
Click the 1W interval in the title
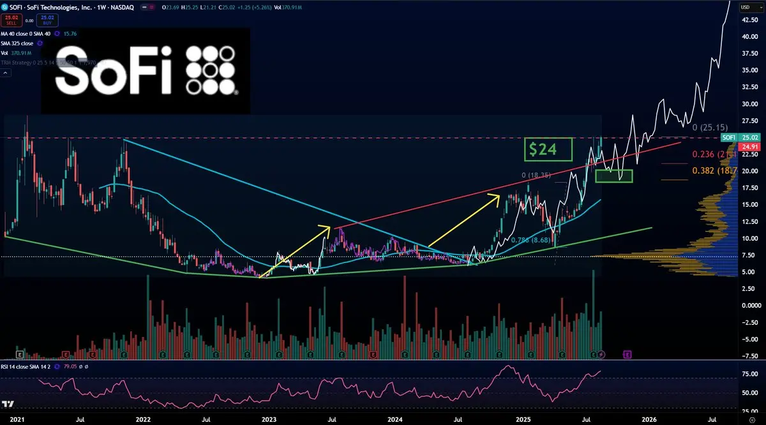[x=102, y=7]
